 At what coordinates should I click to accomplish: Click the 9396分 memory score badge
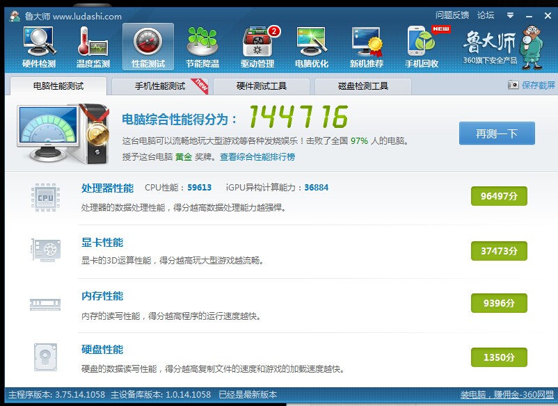499,303
